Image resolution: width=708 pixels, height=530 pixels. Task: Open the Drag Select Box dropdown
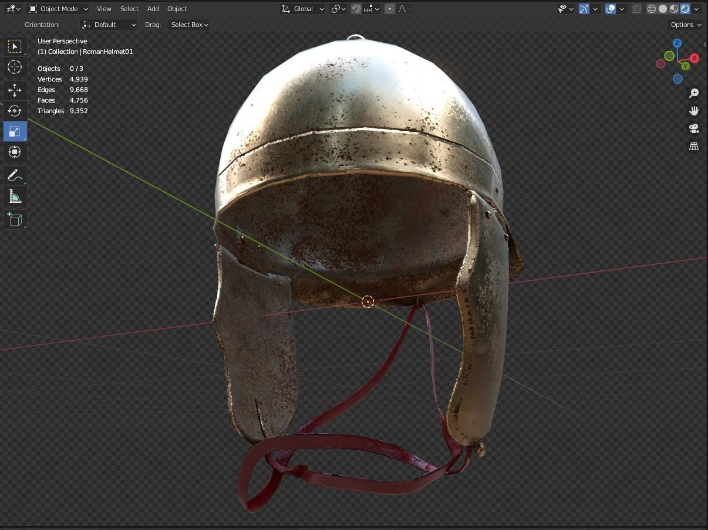click(189, 25)
